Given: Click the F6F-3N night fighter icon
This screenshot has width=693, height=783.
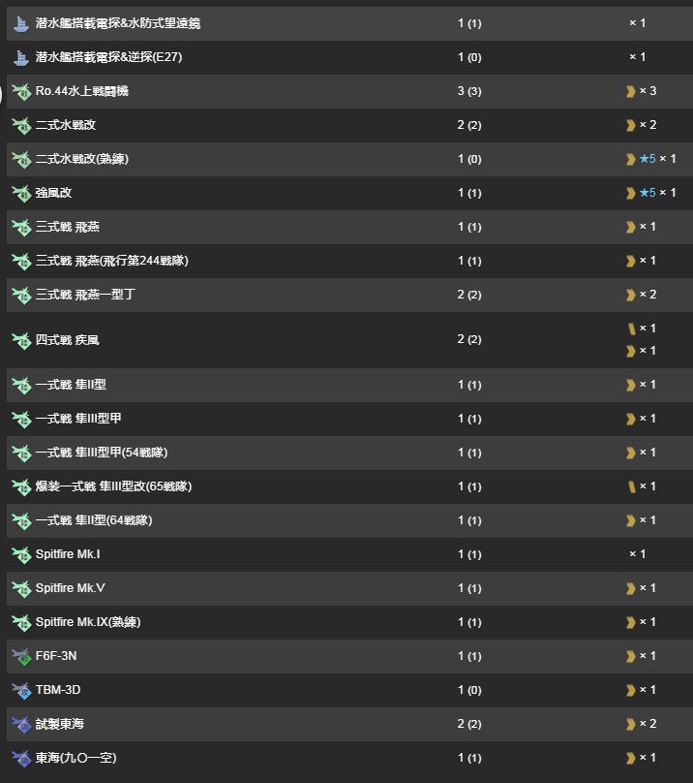Looking at the screenshot, I should 21,656.
